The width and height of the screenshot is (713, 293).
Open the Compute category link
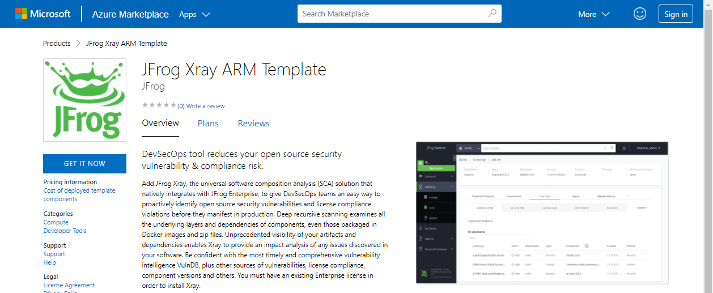coord(56,222)
